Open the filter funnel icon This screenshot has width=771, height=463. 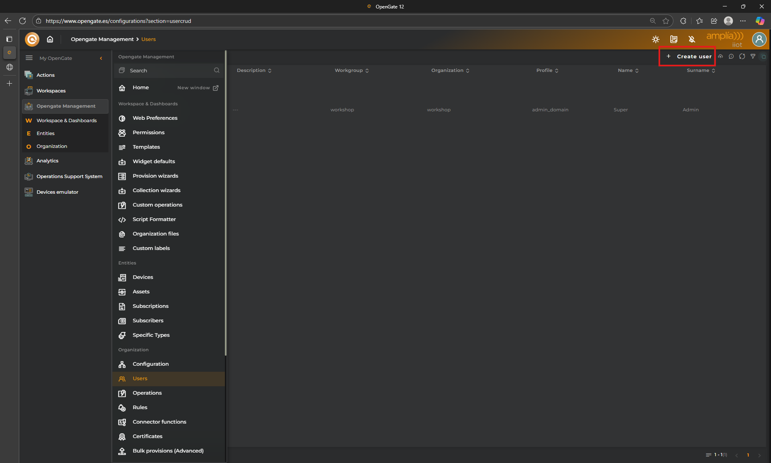753,57
